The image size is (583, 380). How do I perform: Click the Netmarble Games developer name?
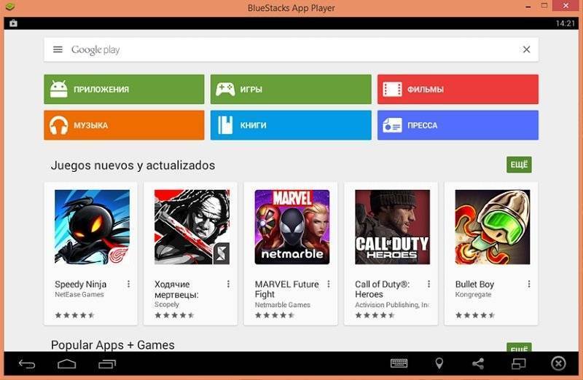283,304
